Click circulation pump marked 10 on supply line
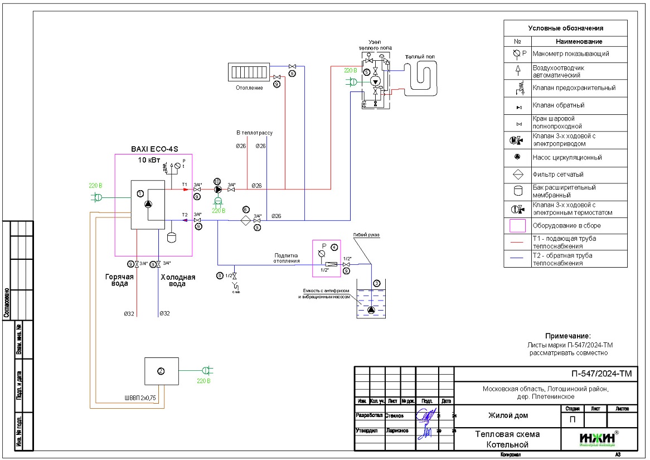 (x=217, y=190)
